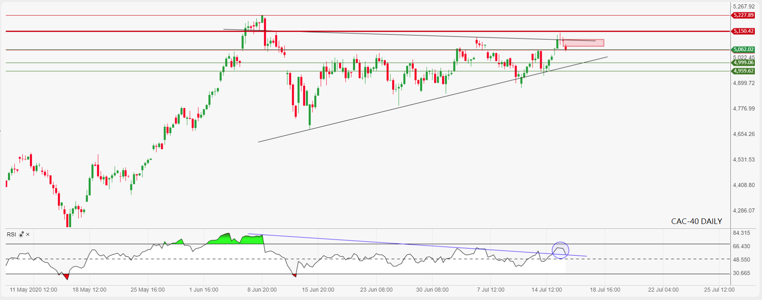Image resolution: width=762 pixels, height=300 pixels.
Task: Select the 4,959.62 green price level tag
Action: coord(743,71)
